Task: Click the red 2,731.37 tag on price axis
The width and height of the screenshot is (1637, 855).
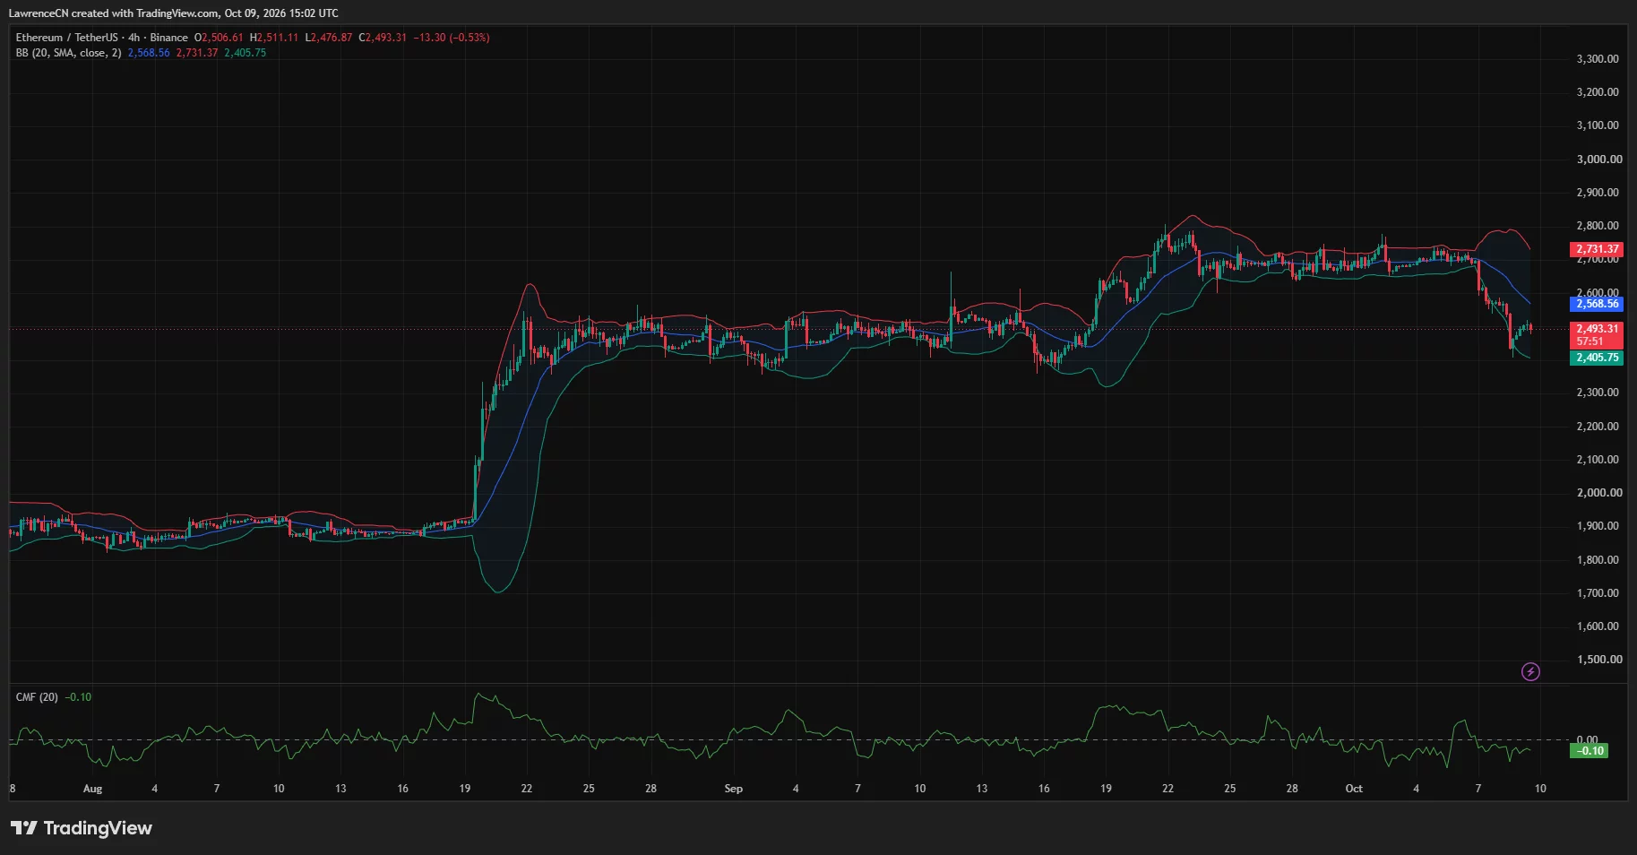Action: tap(1597, 249)
